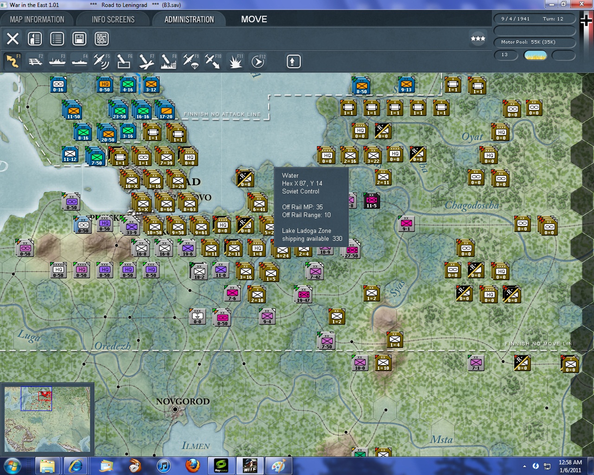Select the 7-42 German unit counter
The height and width of the screenshot is (475, 594).
315,272
